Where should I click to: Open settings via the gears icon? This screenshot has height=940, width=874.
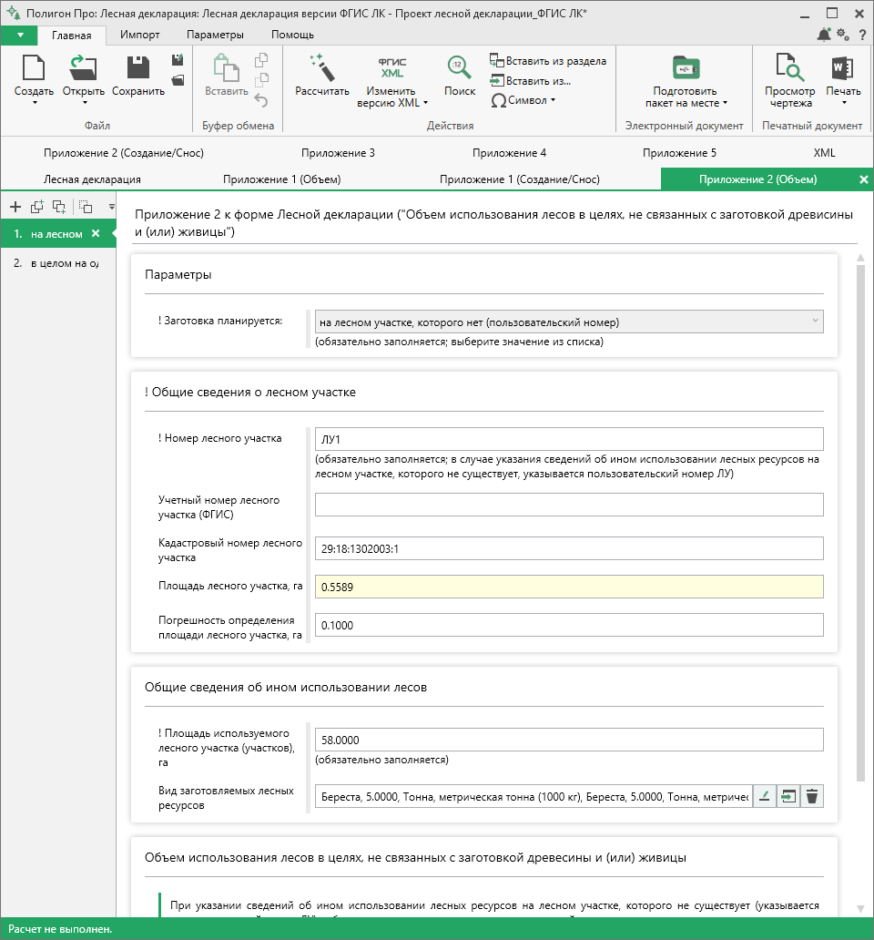[x=843, y=35]
